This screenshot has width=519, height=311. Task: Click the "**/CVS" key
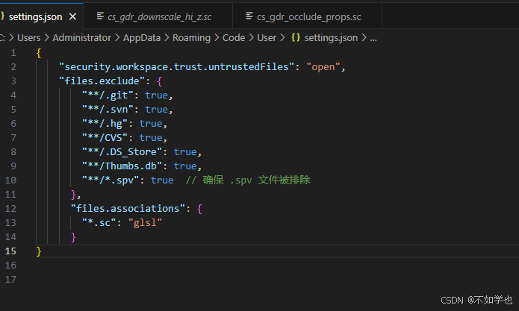tap(105, 138)
